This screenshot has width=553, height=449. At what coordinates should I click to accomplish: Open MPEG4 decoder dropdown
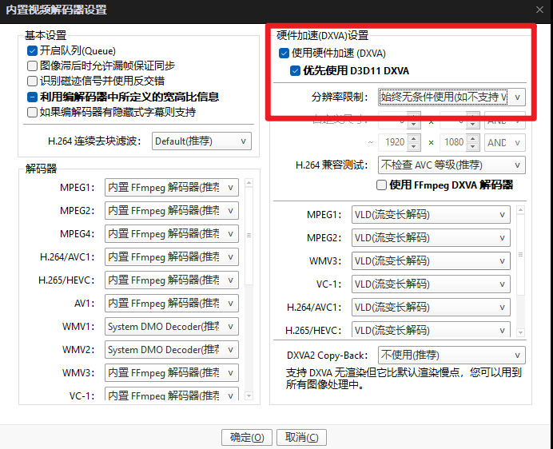coord(171,234)
